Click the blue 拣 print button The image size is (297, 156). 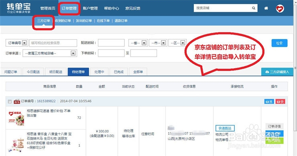coord(269,102)
